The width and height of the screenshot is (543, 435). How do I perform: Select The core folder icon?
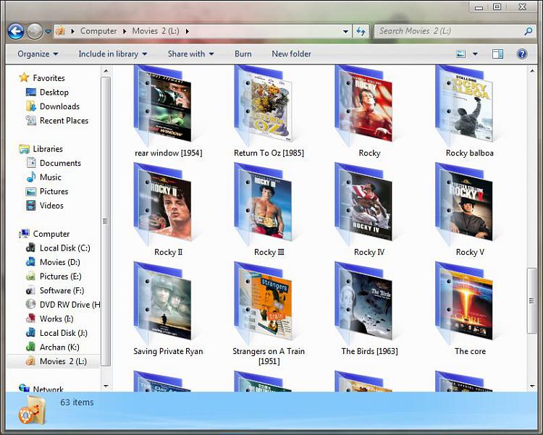pos(464,303)
